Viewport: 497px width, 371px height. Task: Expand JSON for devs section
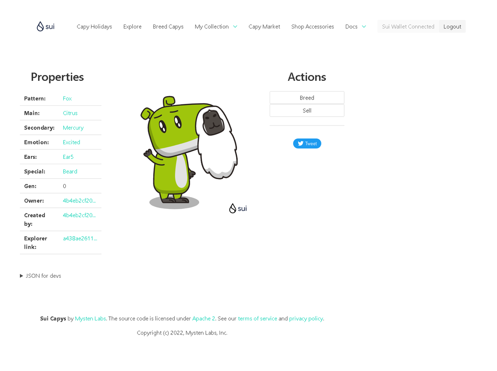[41, 276]
